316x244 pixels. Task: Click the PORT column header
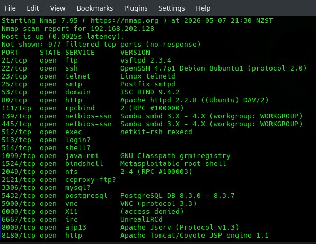(10, 53)
